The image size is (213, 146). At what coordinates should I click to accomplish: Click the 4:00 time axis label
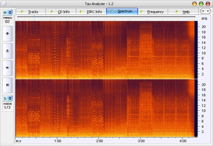tap(183, 141)
